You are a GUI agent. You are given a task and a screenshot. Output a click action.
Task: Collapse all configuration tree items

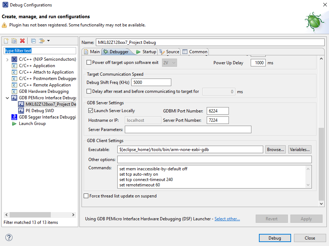33,41
